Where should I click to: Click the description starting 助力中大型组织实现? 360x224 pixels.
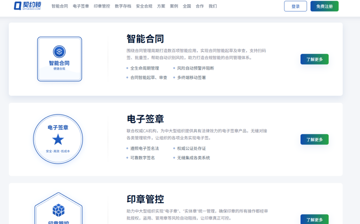pyautogui.click(x=197, y=215)
